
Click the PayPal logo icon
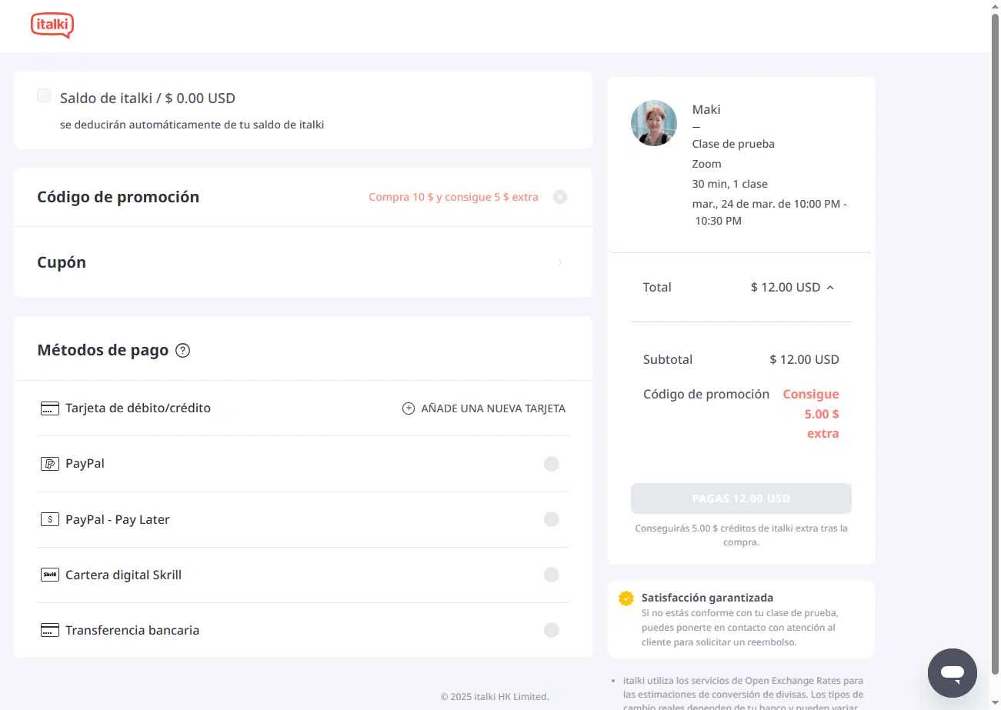(50, 464)
